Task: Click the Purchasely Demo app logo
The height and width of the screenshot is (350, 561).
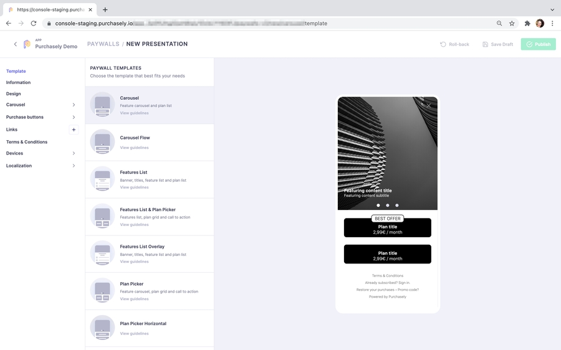Action: click(x=27, y=44)
